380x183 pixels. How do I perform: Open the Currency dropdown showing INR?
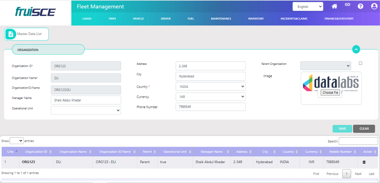click(x=211, y=97)
